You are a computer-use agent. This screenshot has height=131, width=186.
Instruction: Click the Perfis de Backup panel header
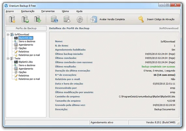(x=26, y=28)
